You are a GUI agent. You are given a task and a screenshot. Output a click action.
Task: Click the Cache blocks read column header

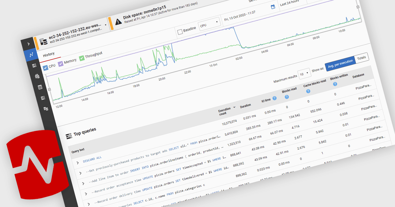[x=314, y=83]
